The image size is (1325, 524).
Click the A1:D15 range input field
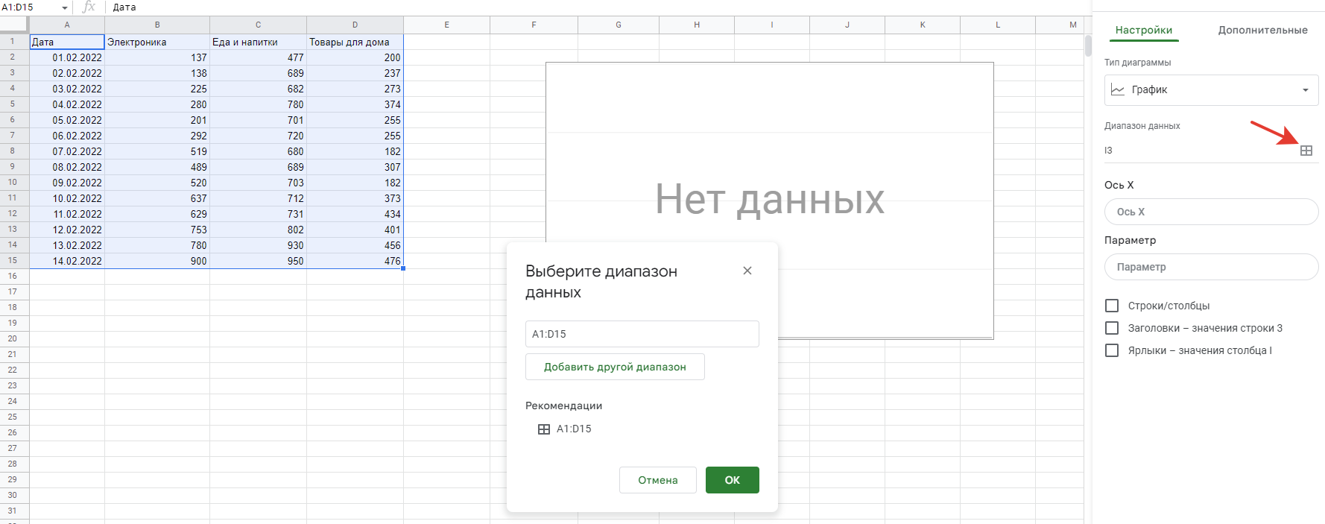point(642,334)
